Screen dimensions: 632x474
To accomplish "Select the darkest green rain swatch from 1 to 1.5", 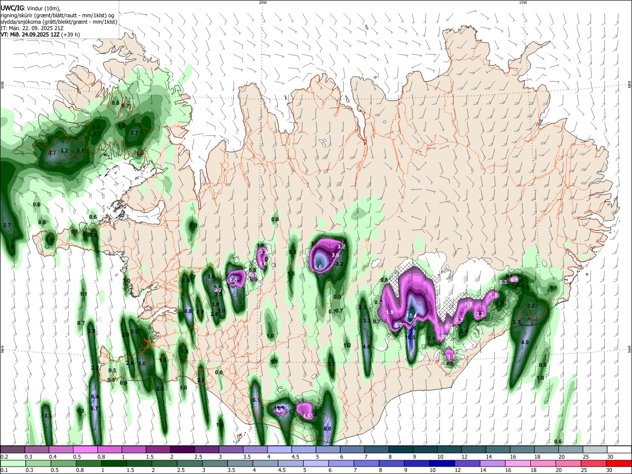I will tap(114, 463).
